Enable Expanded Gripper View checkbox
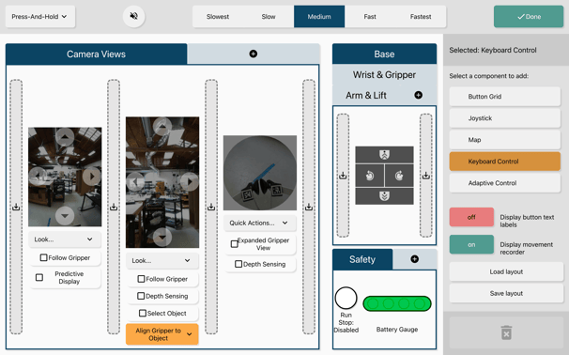569x355 pixels. [235, 244]
